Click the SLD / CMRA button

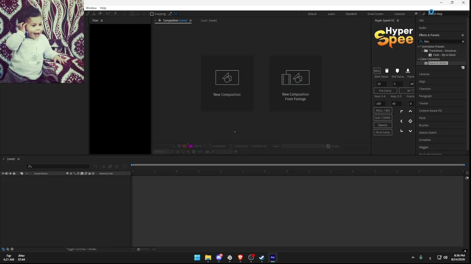[x=383, y=118]
